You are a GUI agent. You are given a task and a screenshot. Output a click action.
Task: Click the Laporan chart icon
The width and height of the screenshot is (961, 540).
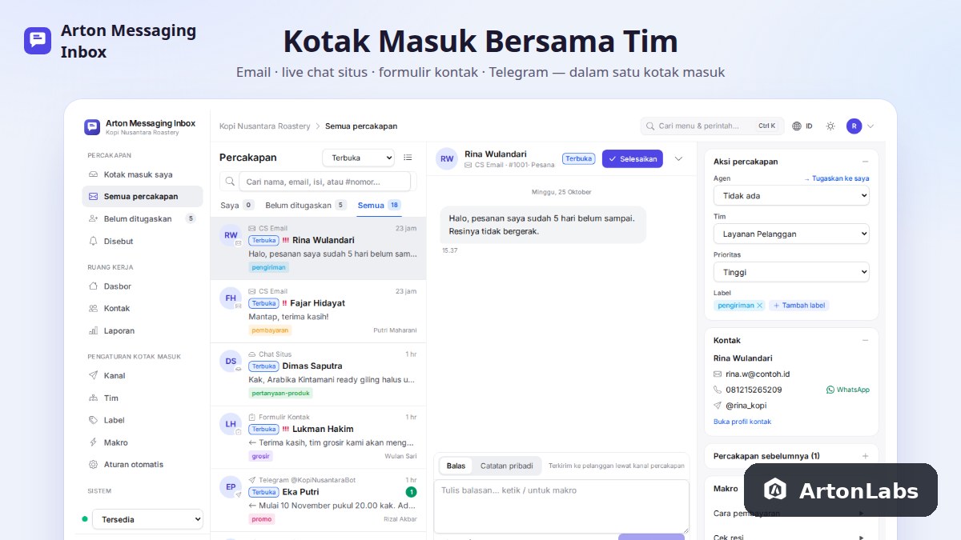pyautogui.click(x=94, y=330)
